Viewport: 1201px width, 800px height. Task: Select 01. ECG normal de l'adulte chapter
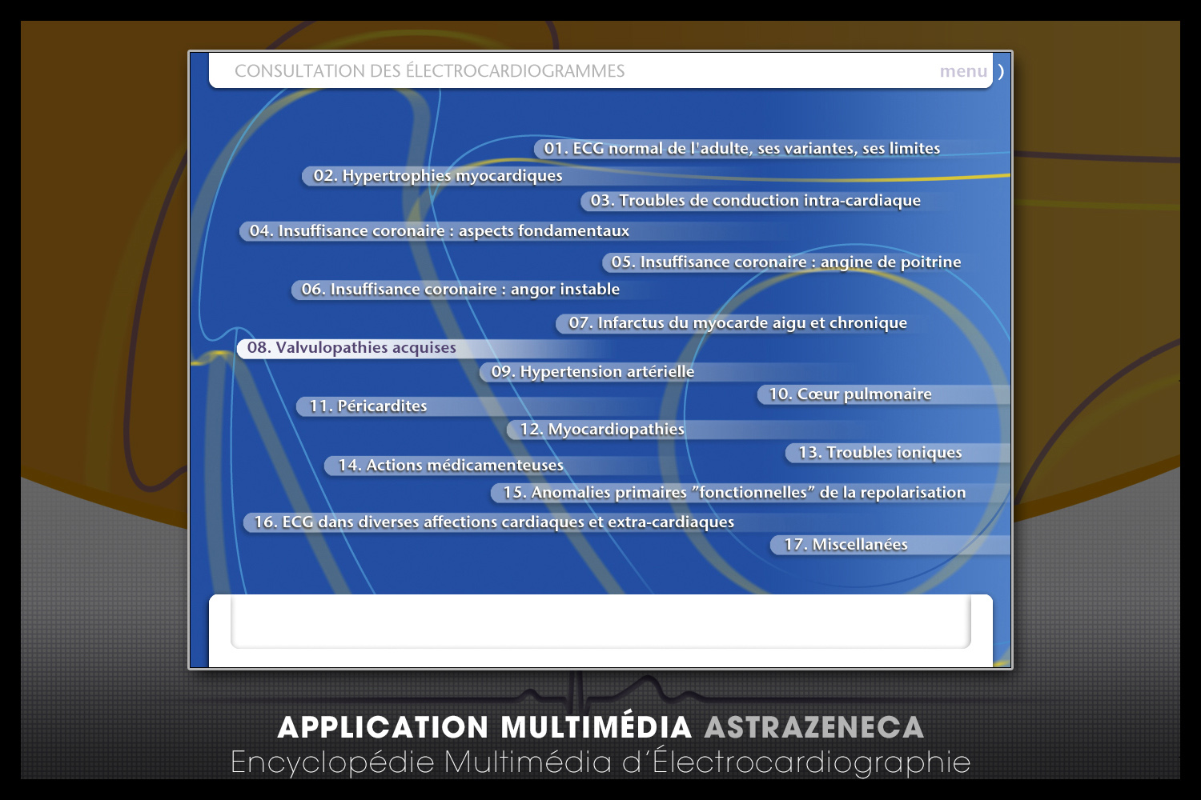pos(741,149)
